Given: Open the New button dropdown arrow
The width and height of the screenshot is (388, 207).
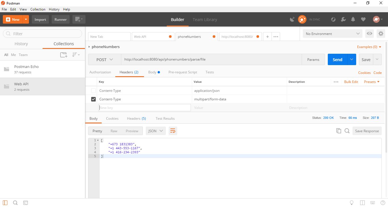Looking at the screenshot, I should (26, 19).
